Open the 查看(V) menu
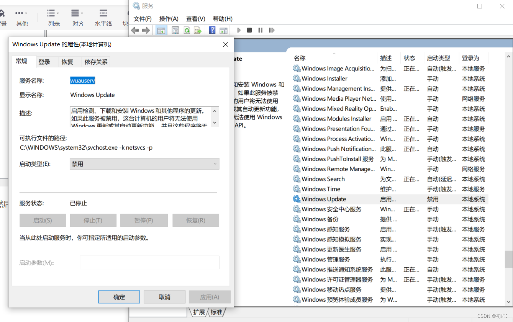513x322 pixels. click(x=196, y=19)
